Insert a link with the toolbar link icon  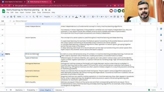(x=111, y=17)
